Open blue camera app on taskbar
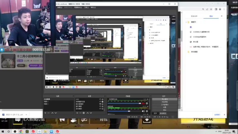 pyautogui.click(x=51, y=132)
